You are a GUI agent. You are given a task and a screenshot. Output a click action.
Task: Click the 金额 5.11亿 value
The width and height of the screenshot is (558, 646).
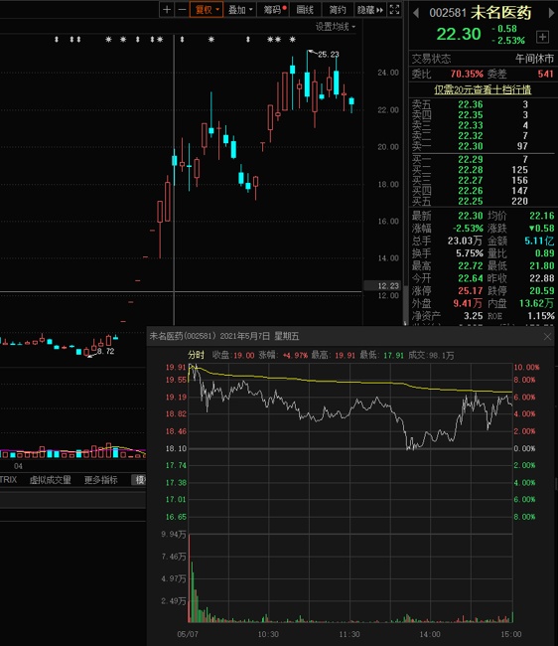coord(539,241)
